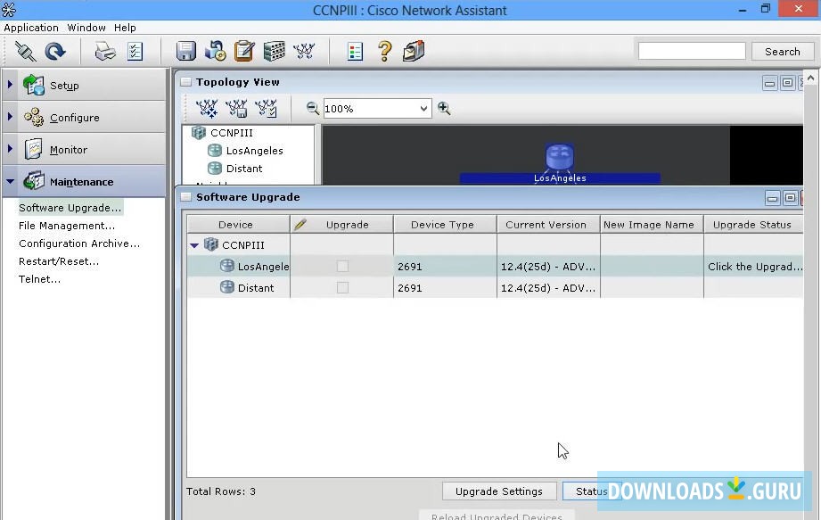Click the Refresh toolbar icon
This screenshot has width=821, height=520.
pyautogui.click(x=55, y=52)
